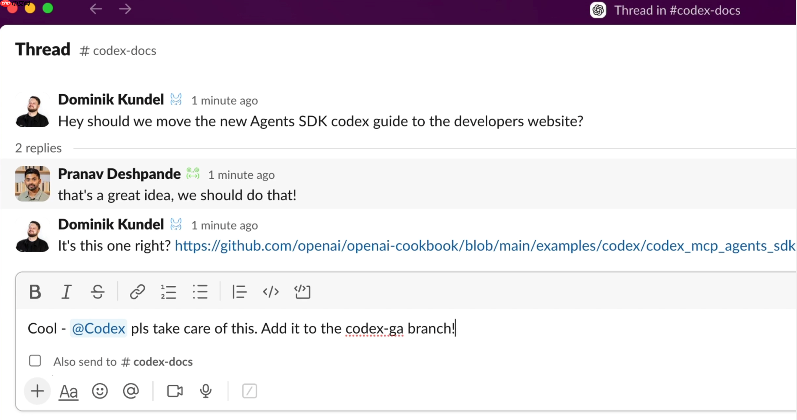Record a video clip
The image size is (797, 420).
174,391
